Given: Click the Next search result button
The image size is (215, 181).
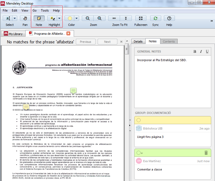Looking at the screenshot, I should 107,42.
